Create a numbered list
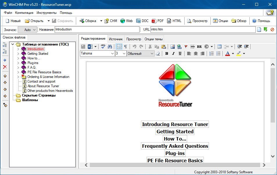277x175 pixels. (212, 54)
